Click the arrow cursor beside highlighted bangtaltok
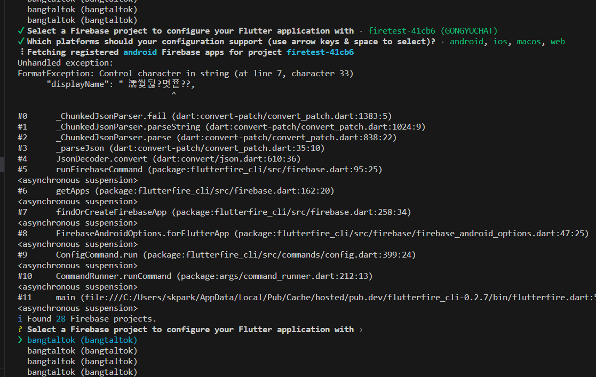The width and height of the screenshot is (596, 377). point(20,340)
